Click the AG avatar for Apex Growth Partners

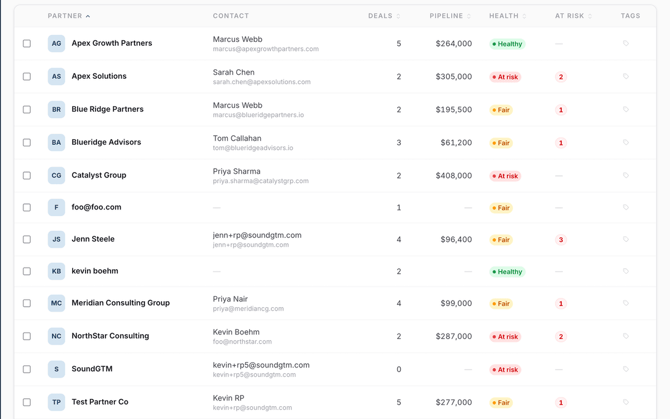56,43
